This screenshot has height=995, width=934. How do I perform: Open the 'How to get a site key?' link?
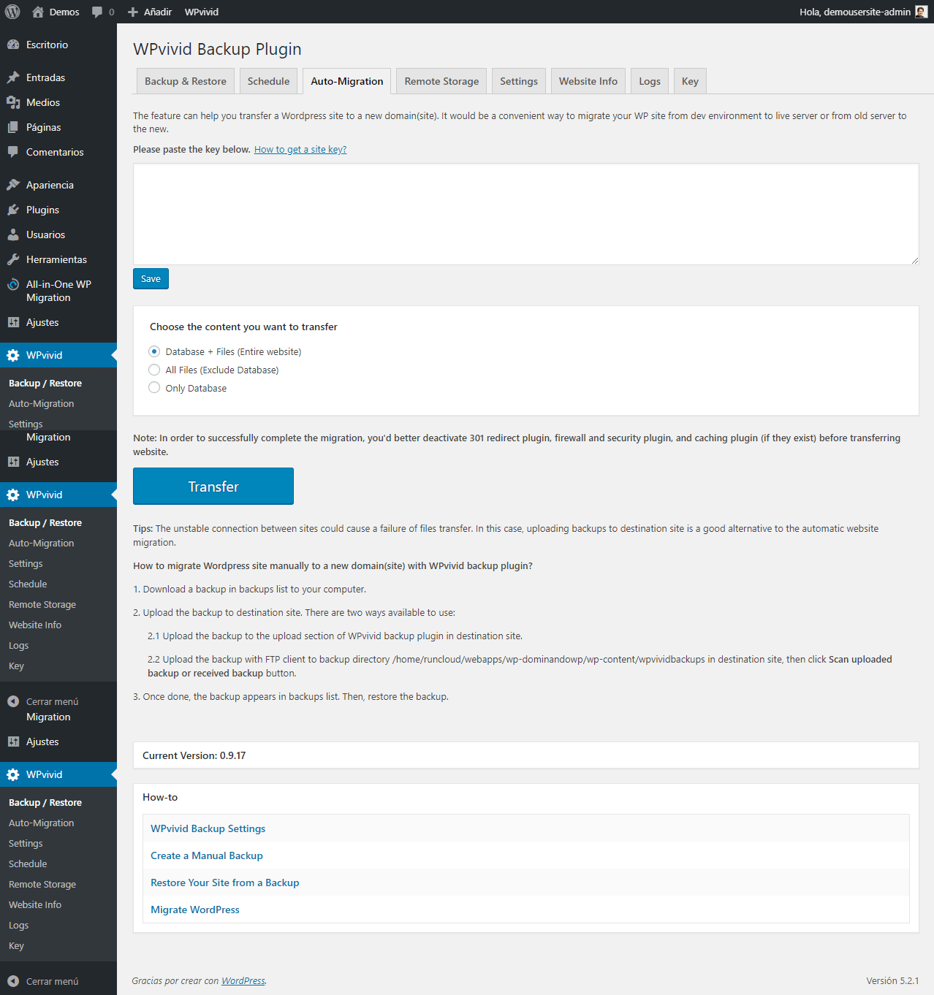(300, 150)
